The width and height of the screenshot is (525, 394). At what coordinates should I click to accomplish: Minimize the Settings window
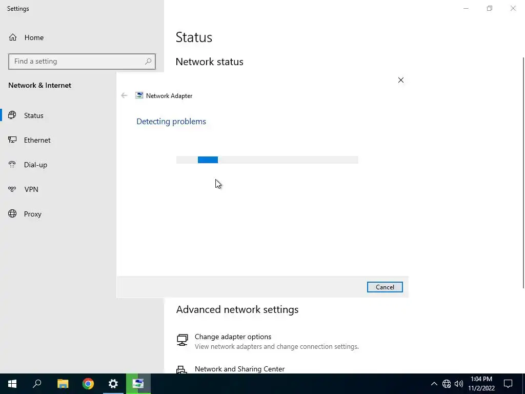(466, 8)
